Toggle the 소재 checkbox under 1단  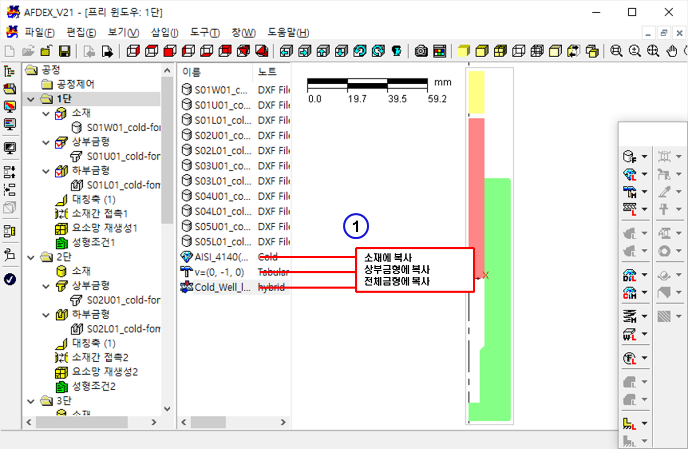click(x=61, y=113)
